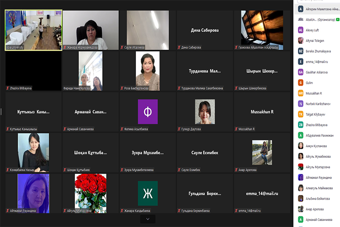
Task: Click the N avatar for Nurbek Karibzhanov
Action: point(300,104)
